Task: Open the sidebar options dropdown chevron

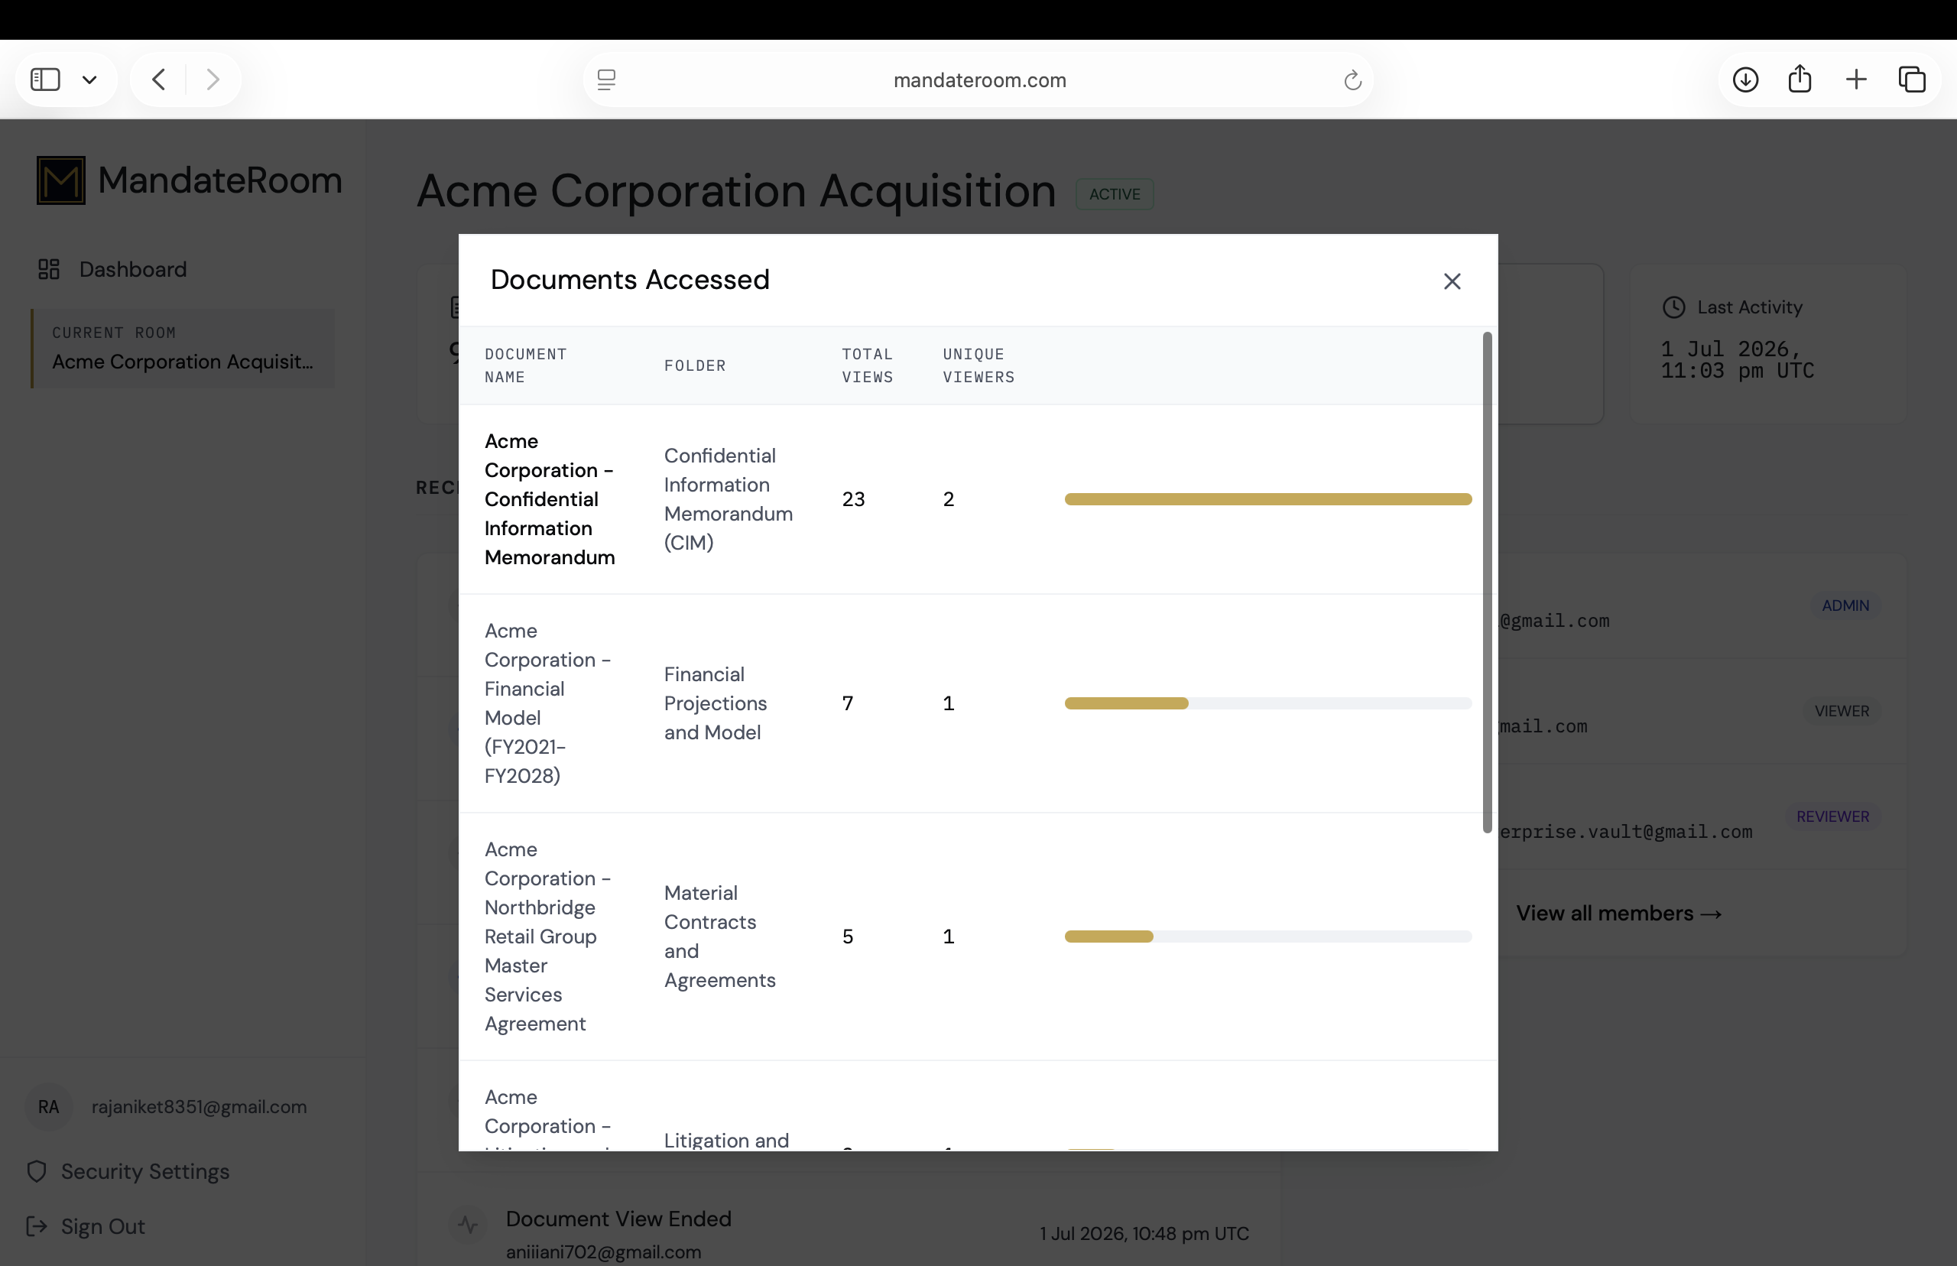Action: click(x=89, y=80)
